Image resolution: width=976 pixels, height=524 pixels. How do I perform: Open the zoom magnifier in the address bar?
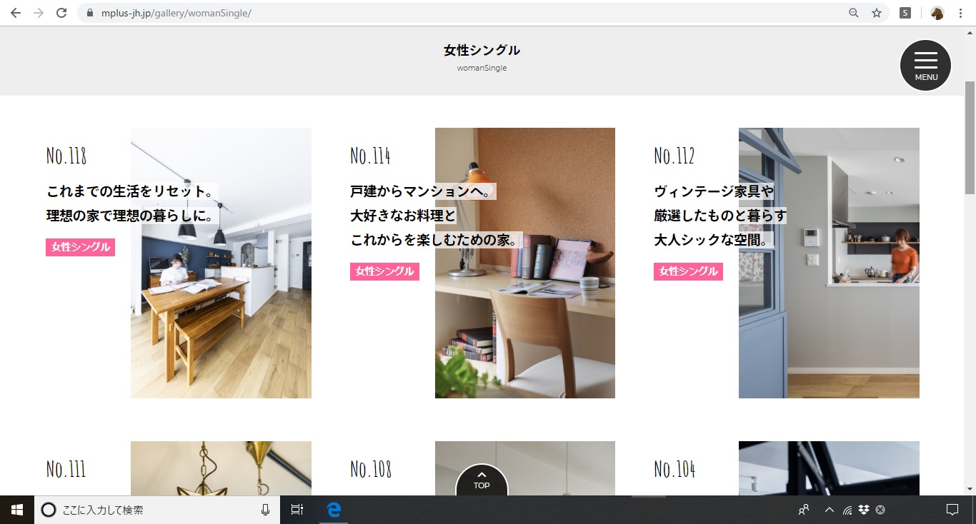pyautogui.click(x=854, y=13)
